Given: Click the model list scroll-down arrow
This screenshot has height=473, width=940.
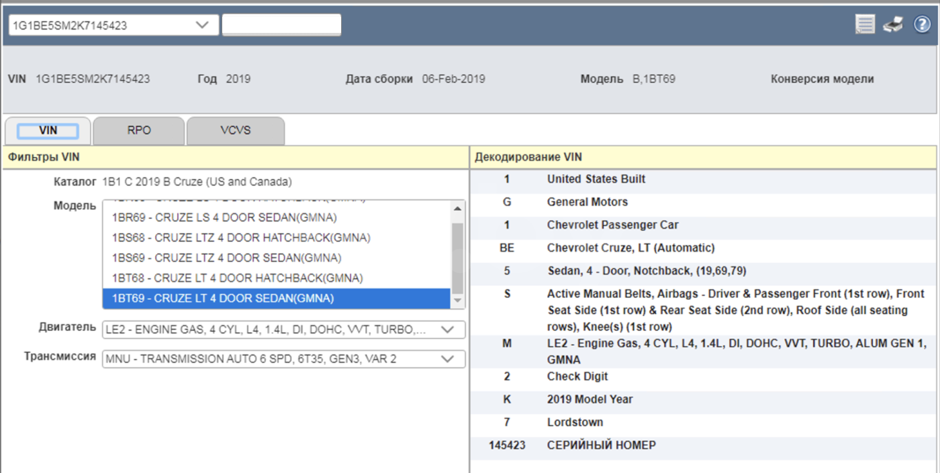Looking at the screenshot, I should coord(458,301).
